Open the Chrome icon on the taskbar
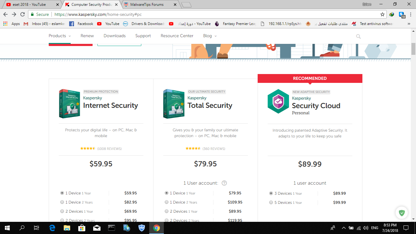Viewport: 416px width, 234px height. pos(157,228)
